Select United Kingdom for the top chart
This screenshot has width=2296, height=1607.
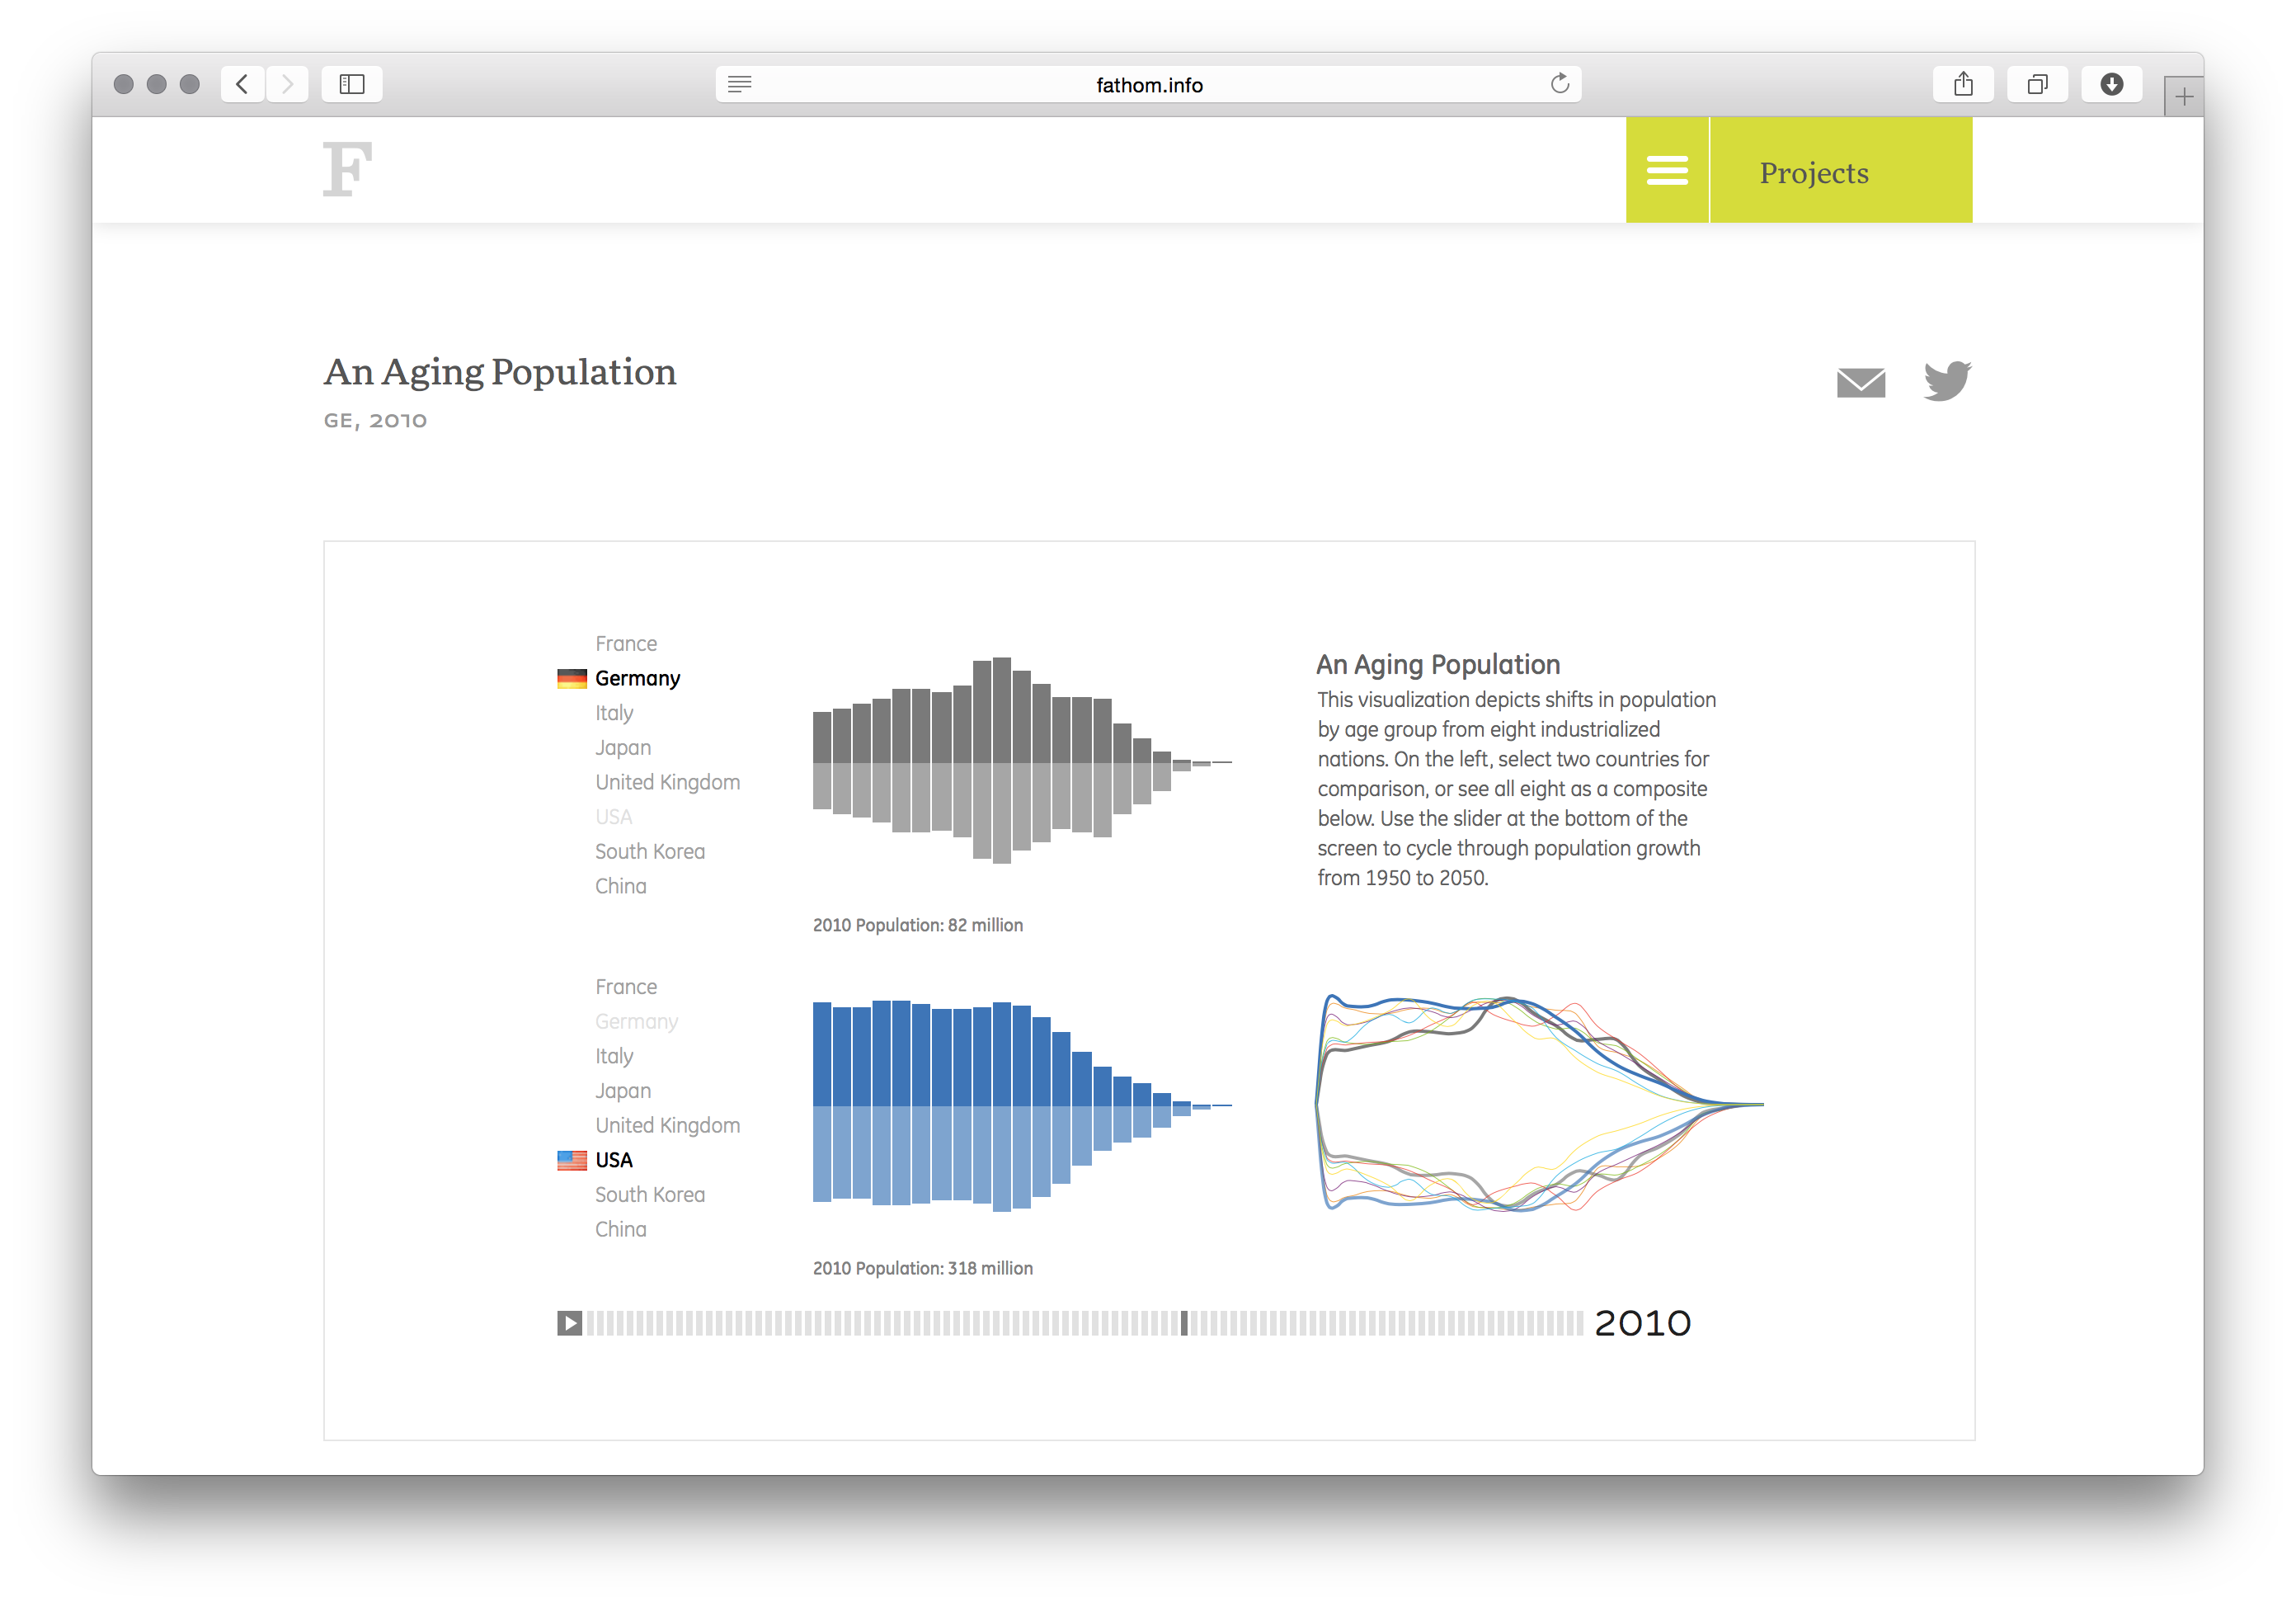coord(667,782)
